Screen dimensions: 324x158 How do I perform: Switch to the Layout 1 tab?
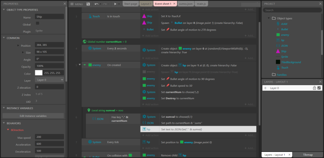click(146, 4)
